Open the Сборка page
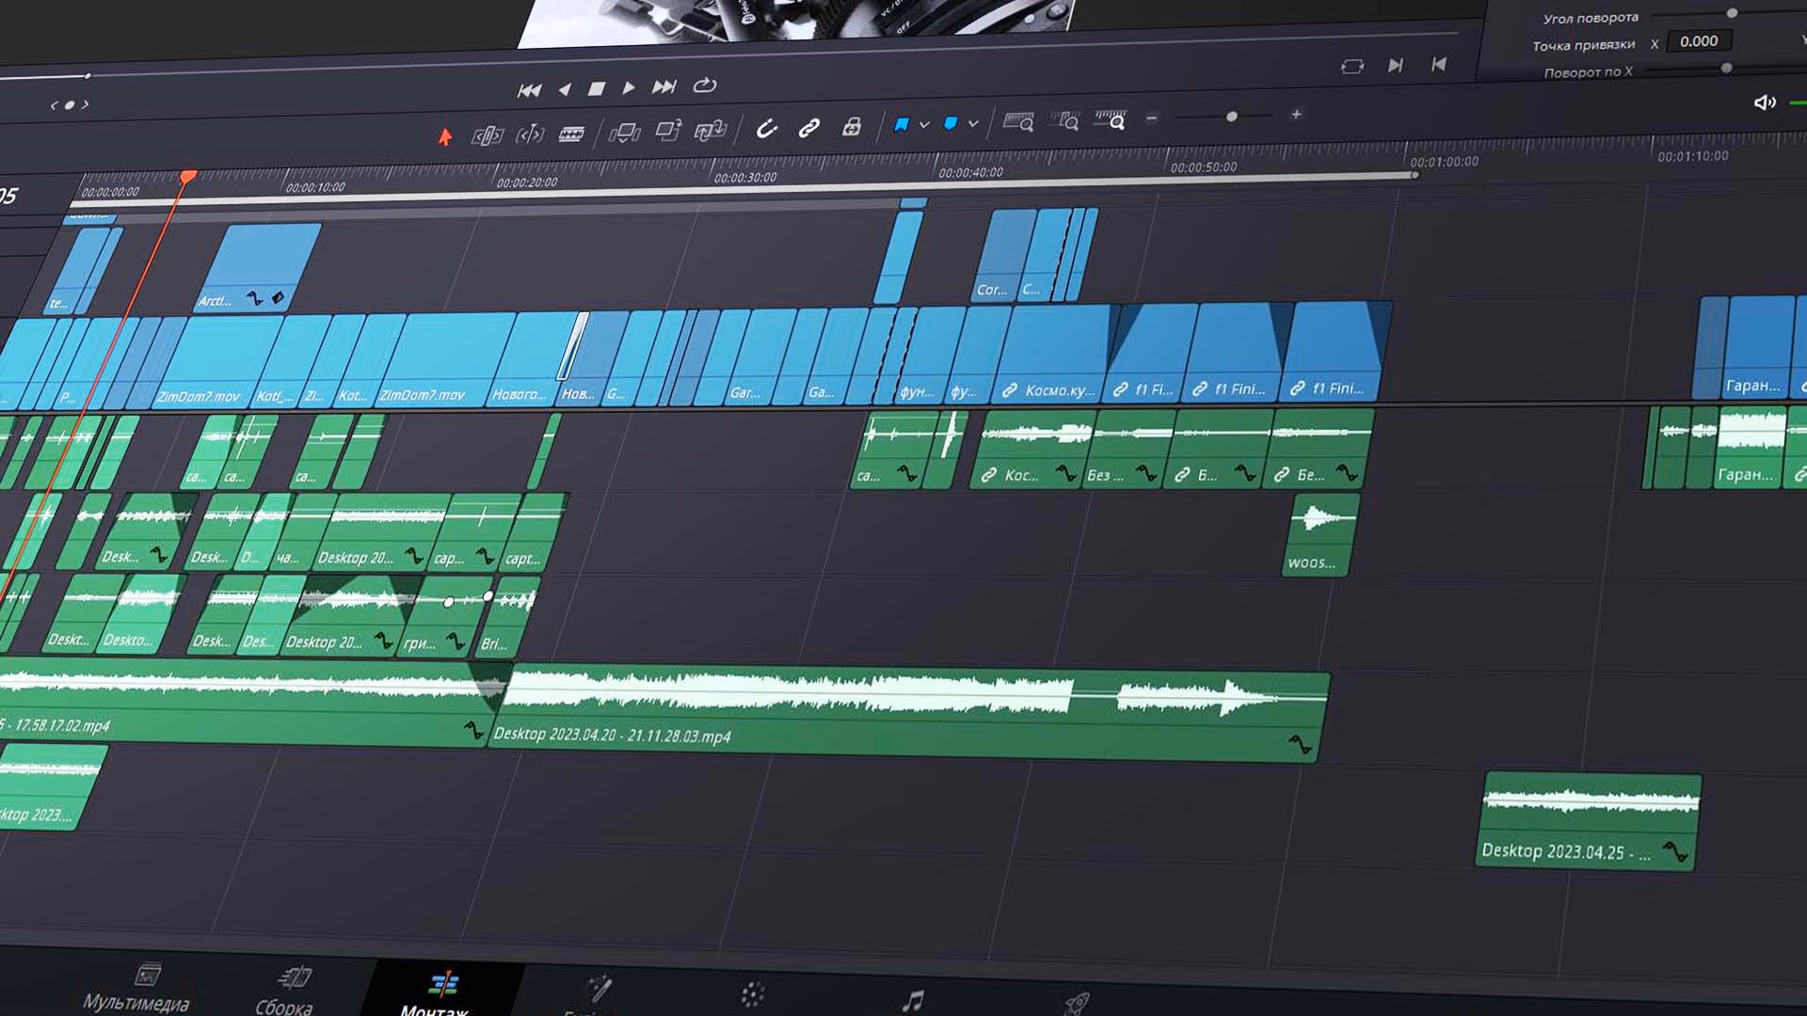The height and width of the screenshot is (1016, 1807). point(286,992)
